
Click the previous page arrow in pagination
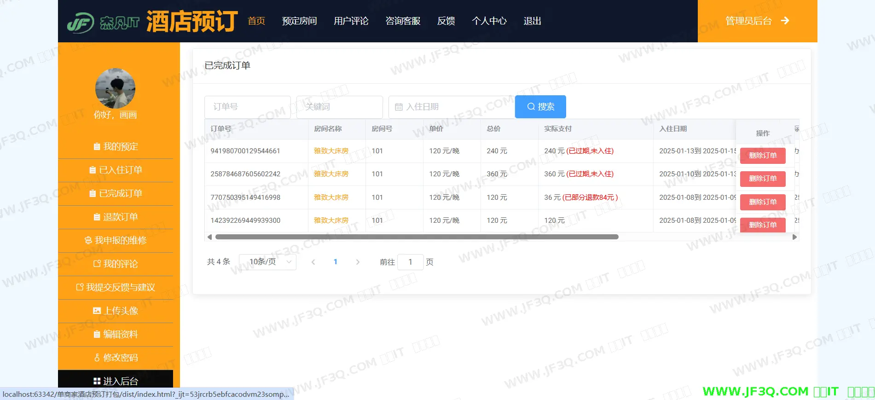(313, 262)
